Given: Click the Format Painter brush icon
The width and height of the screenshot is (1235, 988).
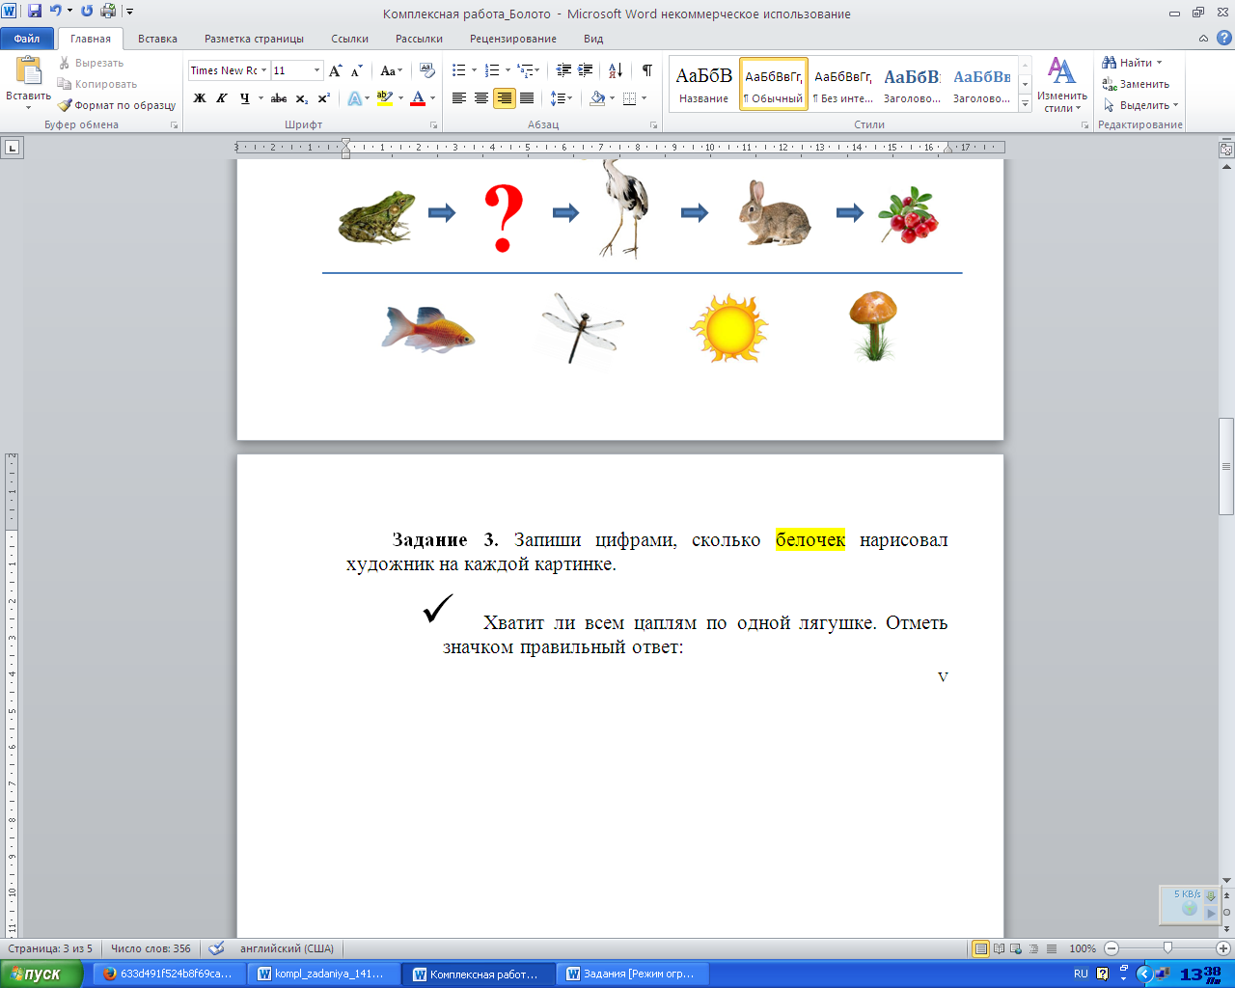Looking at the screenshot, I should (66, 105).
